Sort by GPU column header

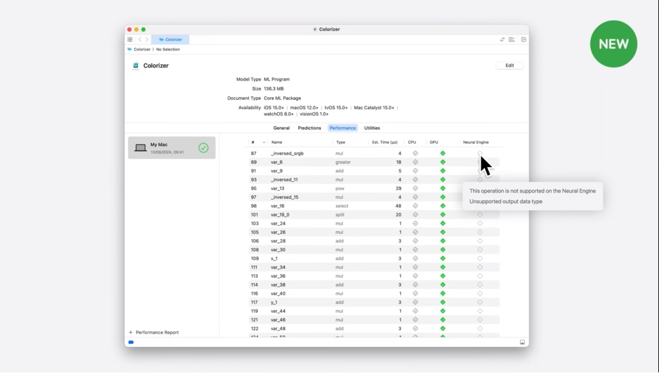coord(434,142)
